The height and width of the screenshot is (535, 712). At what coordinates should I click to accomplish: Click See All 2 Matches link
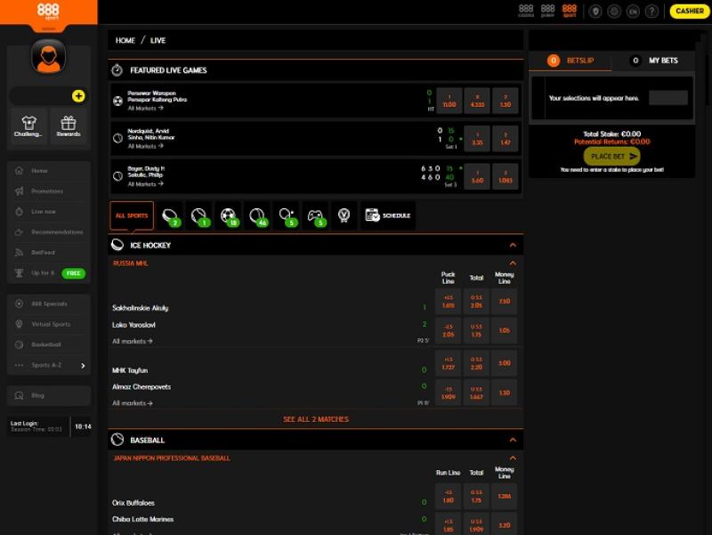coord(316,419)
